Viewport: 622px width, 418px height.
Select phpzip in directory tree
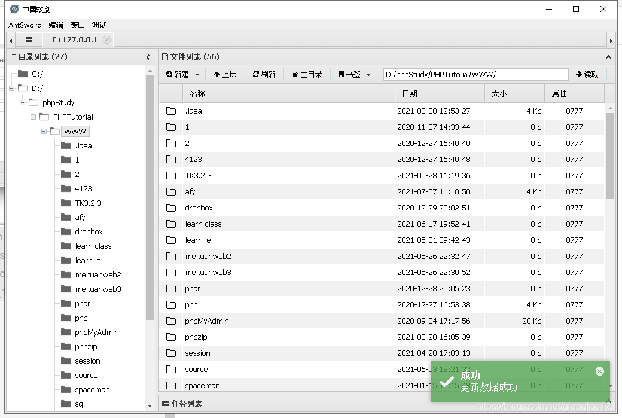[86, 346]
